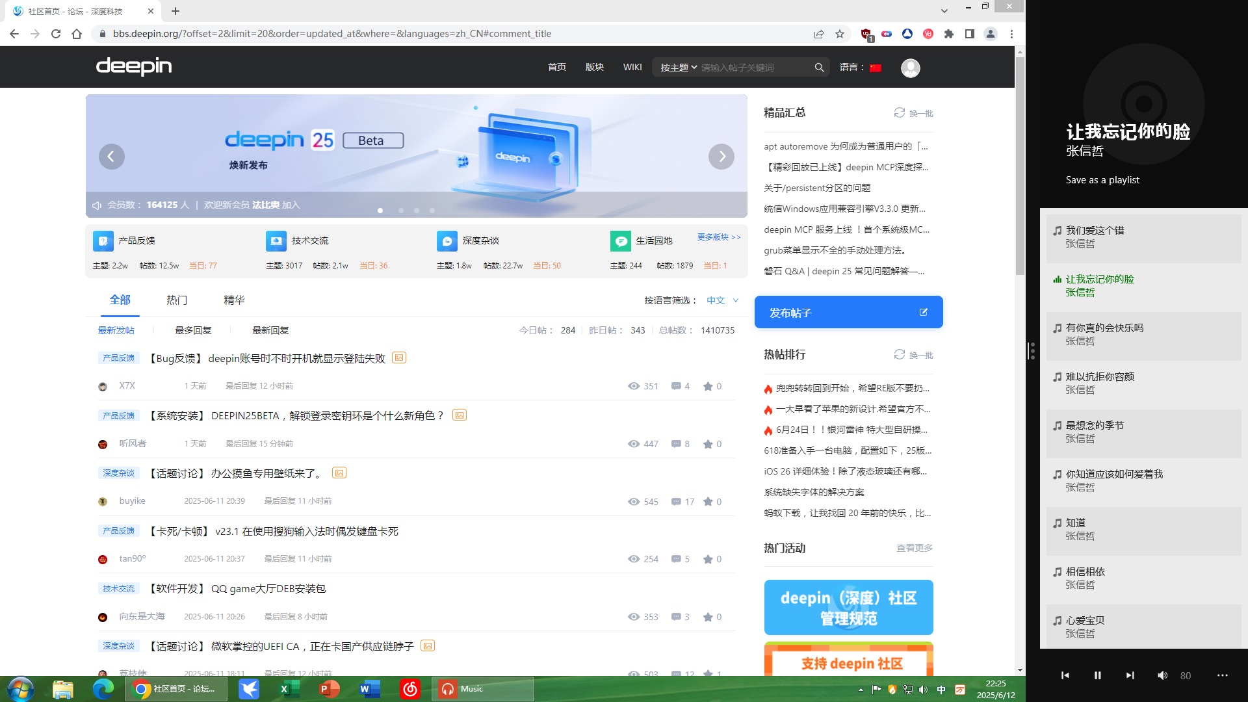Click the 发布帖子 button
The height and width of the screenshot is (702, 1248).
[x=848, y=313]
